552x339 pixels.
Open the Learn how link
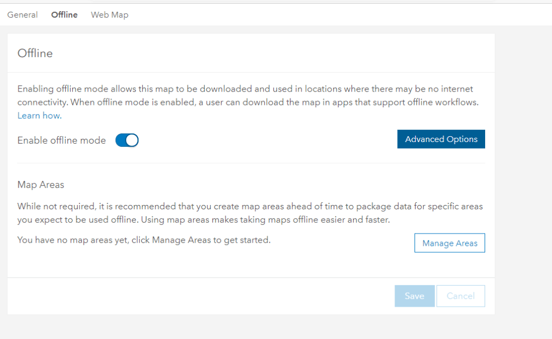point(39,116)
